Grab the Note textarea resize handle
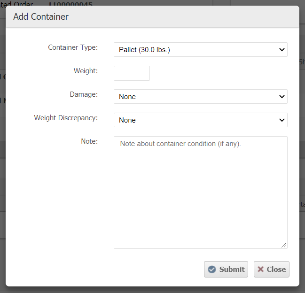 click(x=284, y=245)
